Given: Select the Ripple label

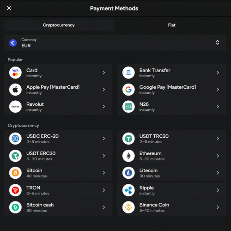Looking at the screenshot, I should coord(146,188).
